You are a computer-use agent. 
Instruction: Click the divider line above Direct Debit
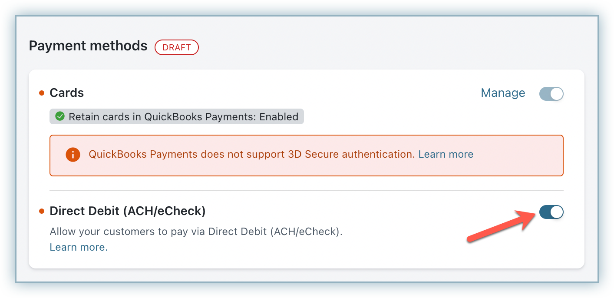coord(306,191)
